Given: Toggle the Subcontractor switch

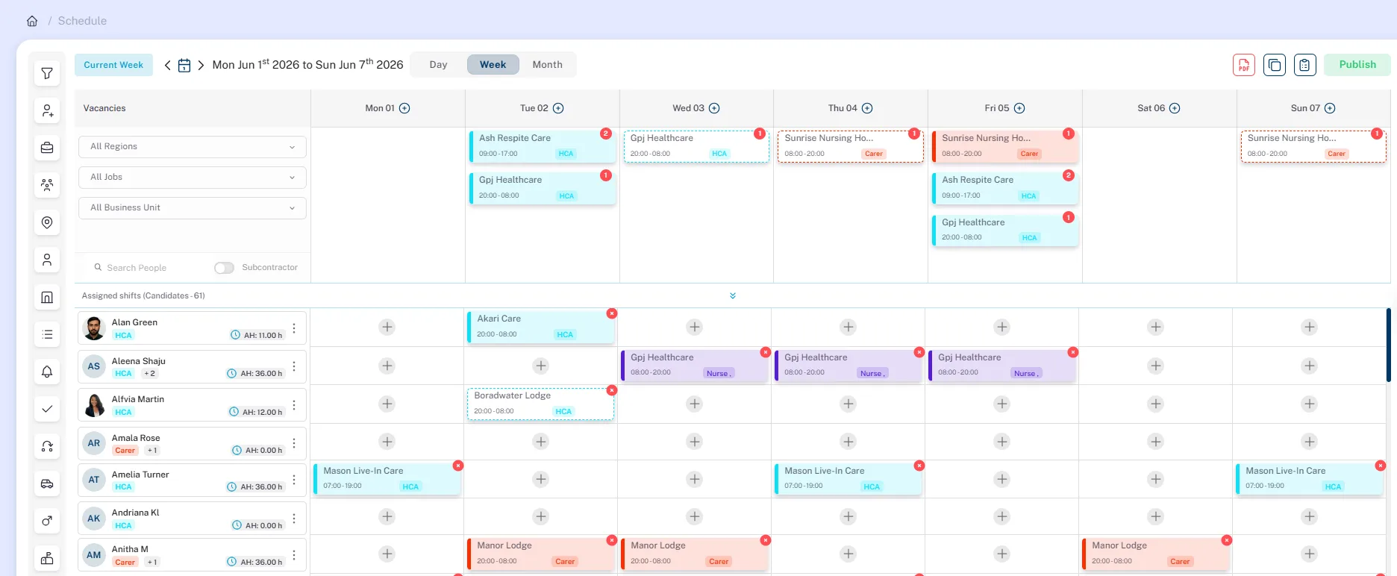Looking at the screenshot, I should [224, 268].
